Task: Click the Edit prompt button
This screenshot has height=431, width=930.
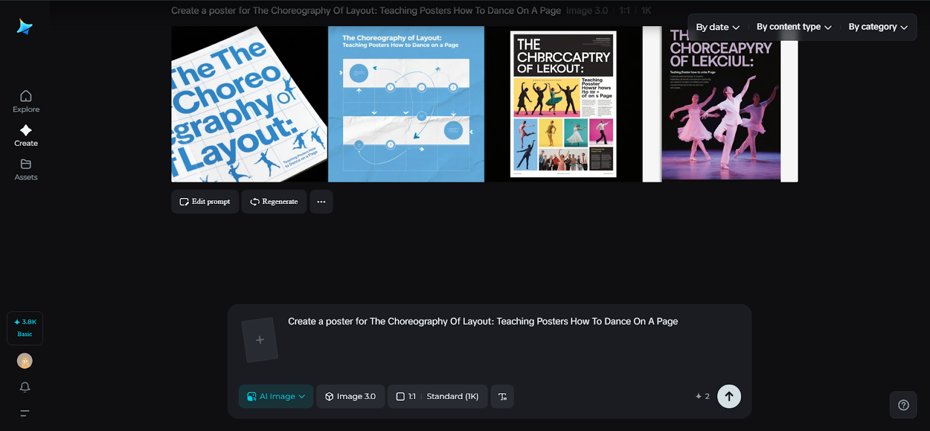Action: click(205, 202)
